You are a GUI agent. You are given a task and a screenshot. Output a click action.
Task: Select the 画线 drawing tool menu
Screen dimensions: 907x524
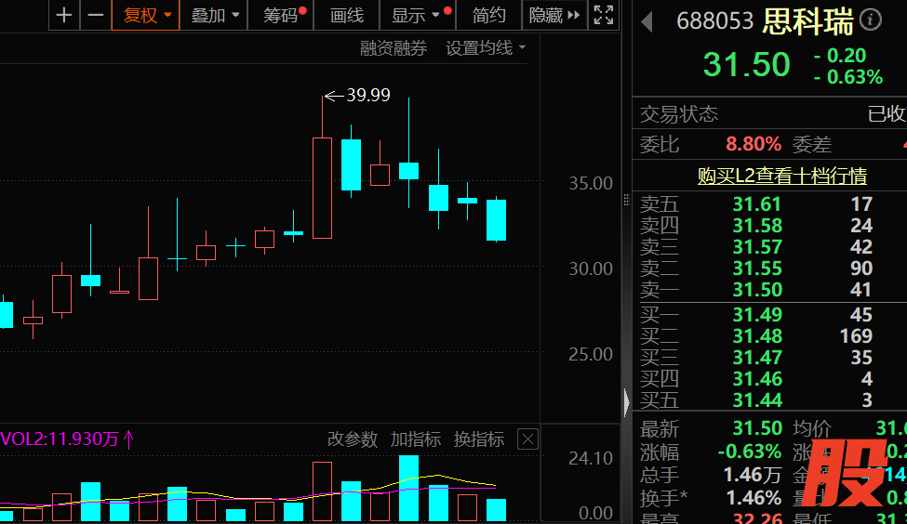pos(347,15)
